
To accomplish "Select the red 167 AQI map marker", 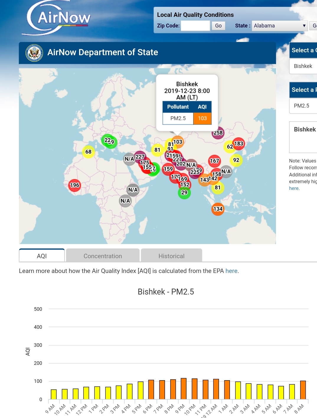I will click(214, 161).
